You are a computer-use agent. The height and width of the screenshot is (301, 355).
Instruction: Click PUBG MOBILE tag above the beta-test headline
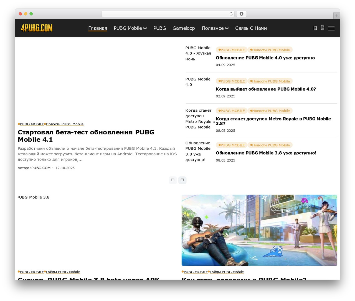point(32,124)
